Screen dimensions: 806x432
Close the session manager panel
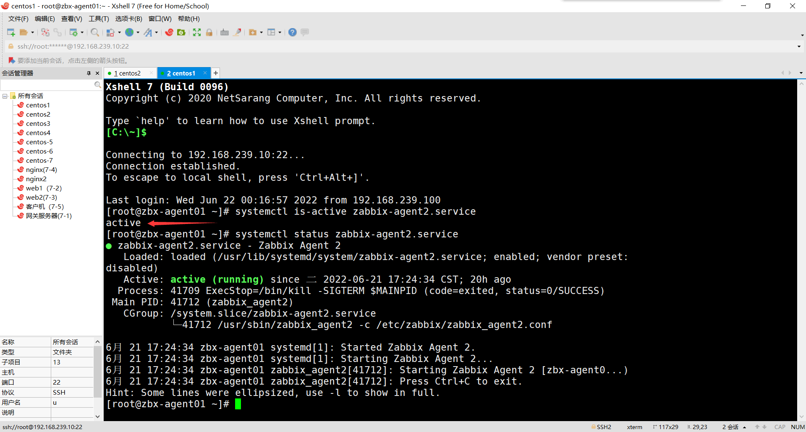(97, 73)
